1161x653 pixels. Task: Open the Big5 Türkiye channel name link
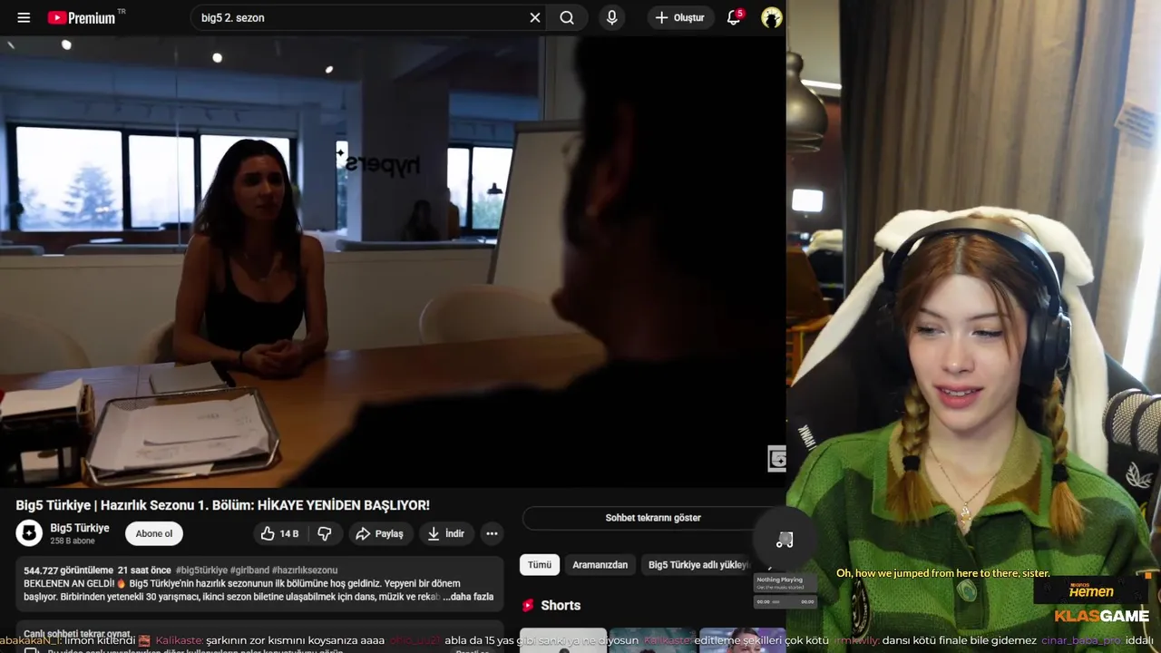(80, 528)
